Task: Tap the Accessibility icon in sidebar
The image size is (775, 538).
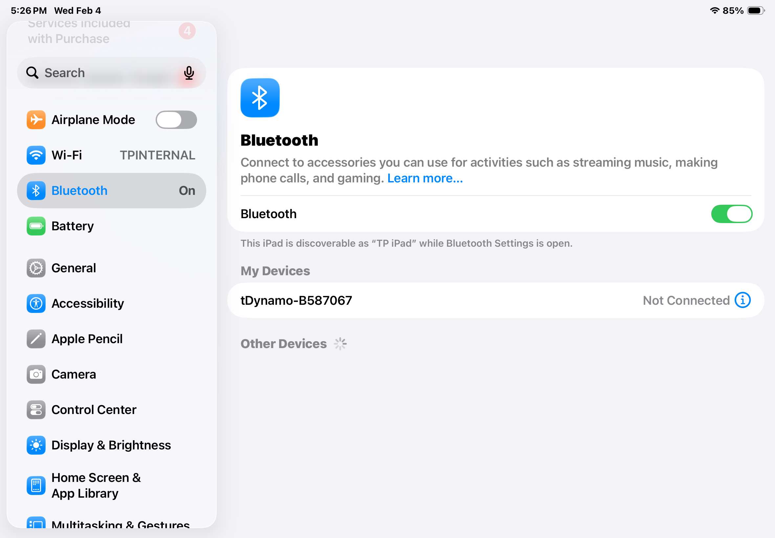Action: [36, 303]
